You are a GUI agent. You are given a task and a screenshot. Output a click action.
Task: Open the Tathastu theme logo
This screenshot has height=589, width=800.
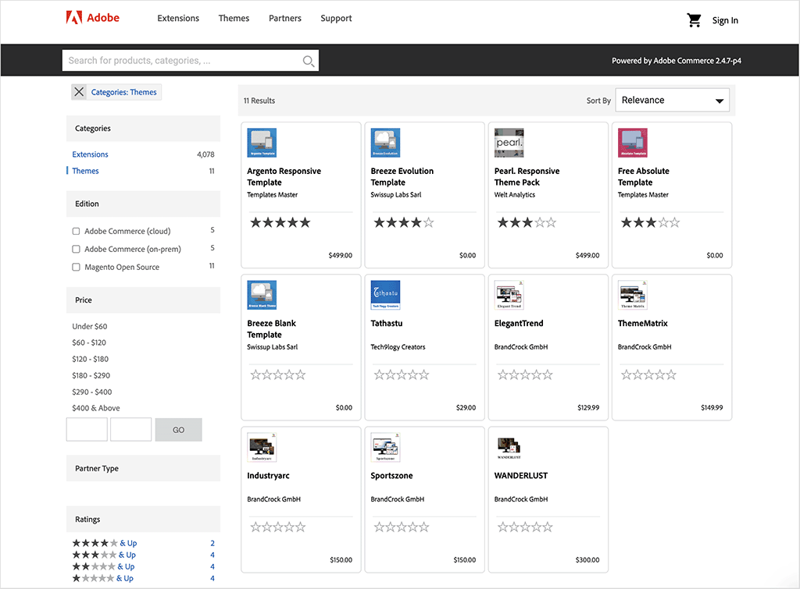click(385, 295)
